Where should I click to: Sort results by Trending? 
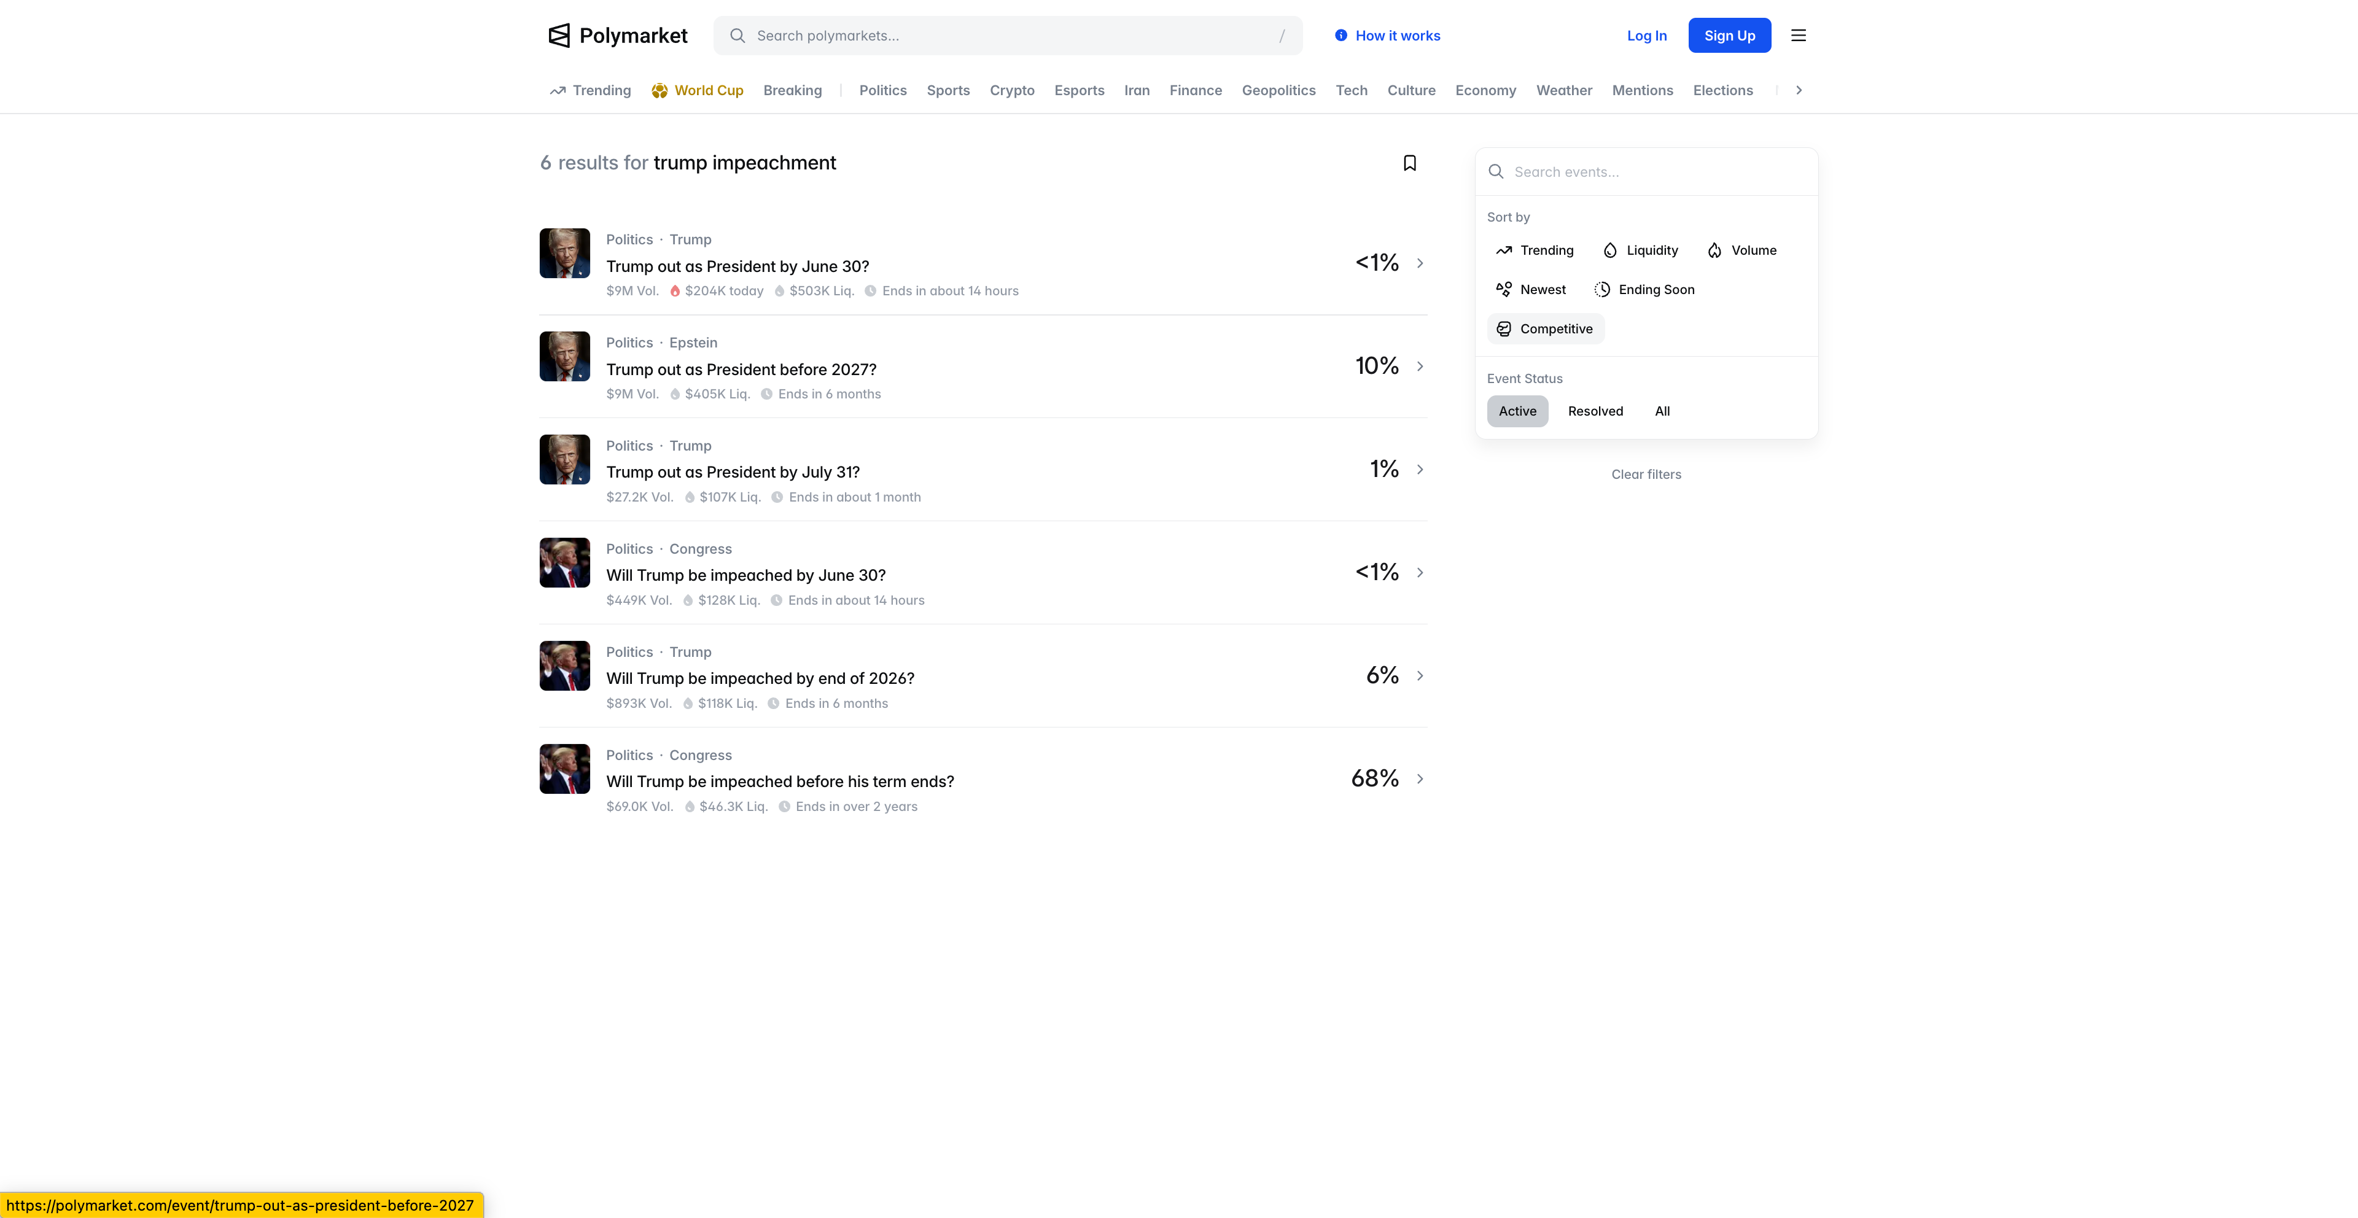1535,250
